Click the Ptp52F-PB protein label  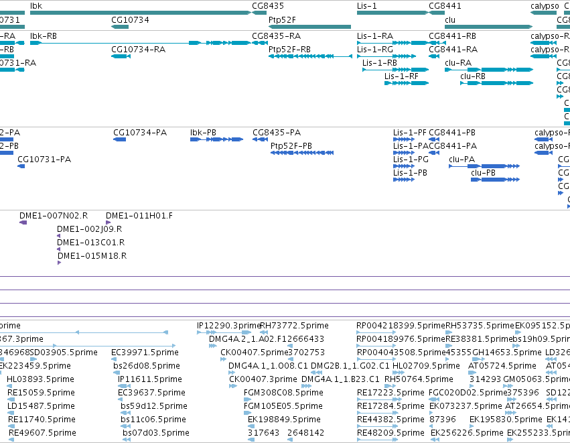tap(291, 146)
